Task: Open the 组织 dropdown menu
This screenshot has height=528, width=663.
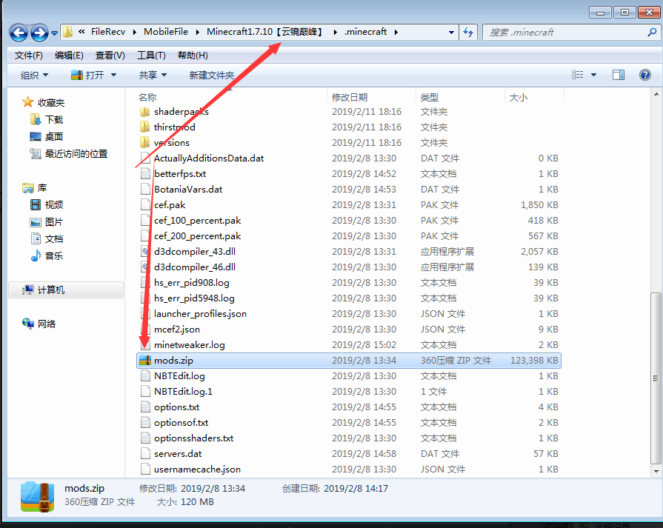Action: point(34,76)
